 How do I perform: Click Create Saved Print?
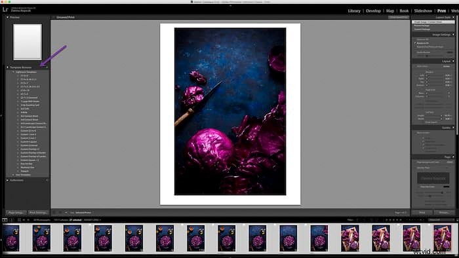point(399,17)
